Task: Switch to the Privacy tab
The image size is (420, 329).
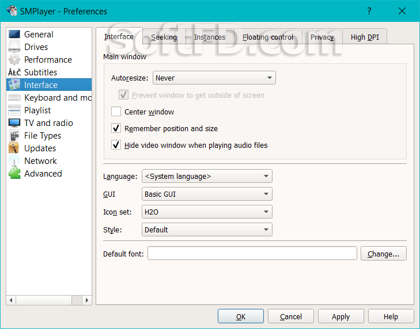Action: (322, 37)
